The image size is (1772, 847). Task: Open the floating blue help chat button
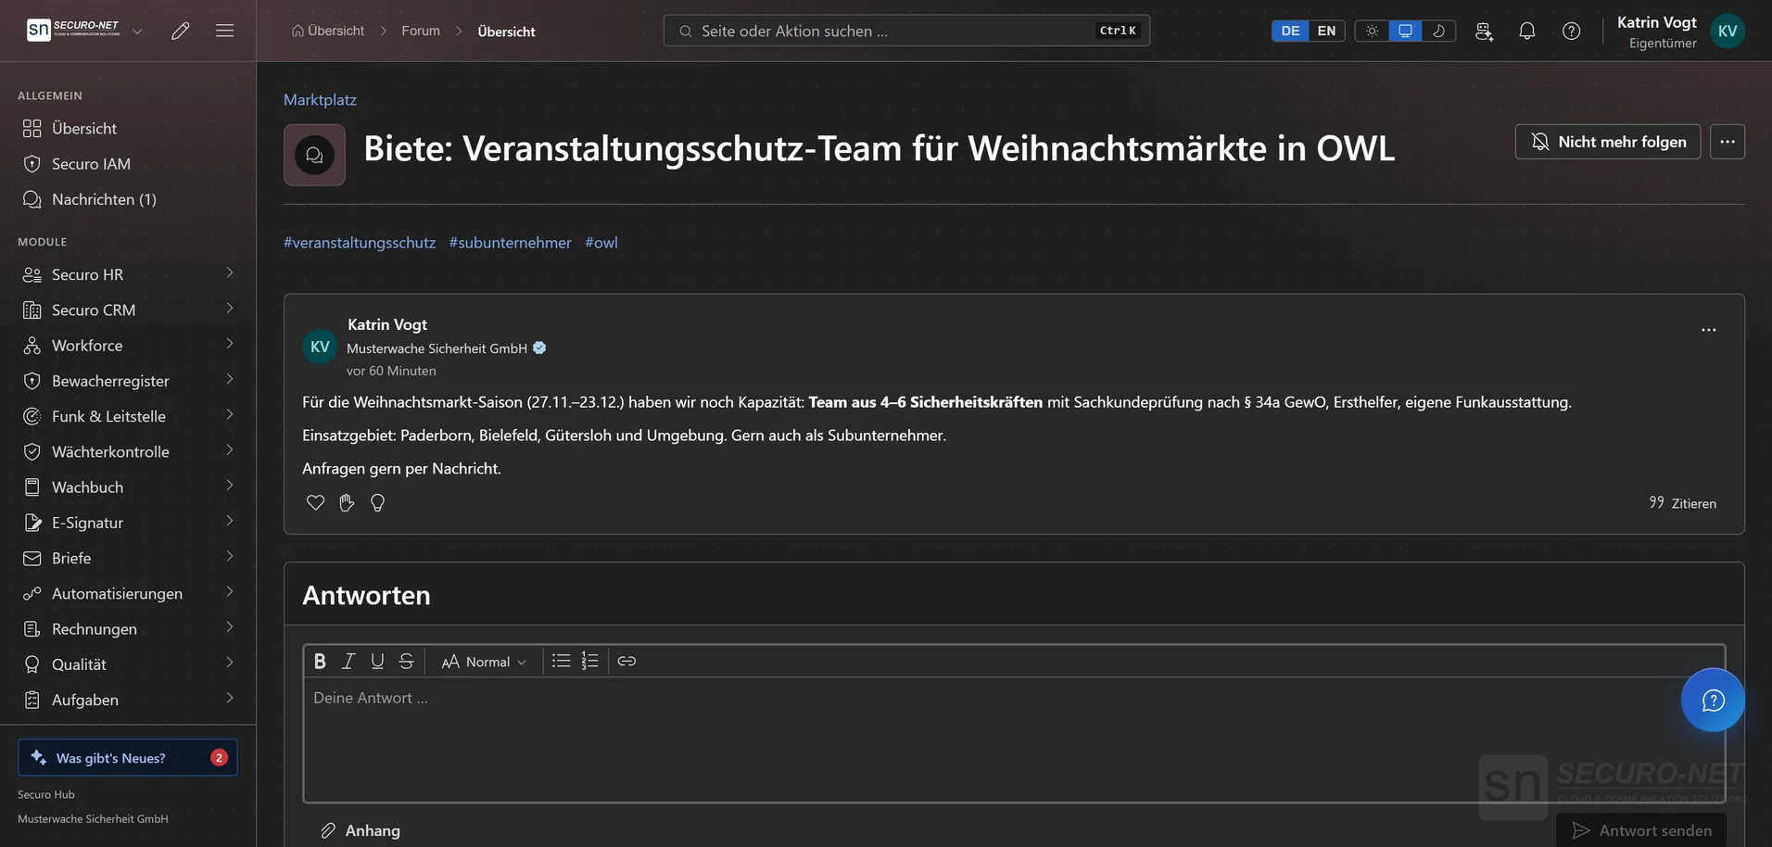[x=1713, y=700]
